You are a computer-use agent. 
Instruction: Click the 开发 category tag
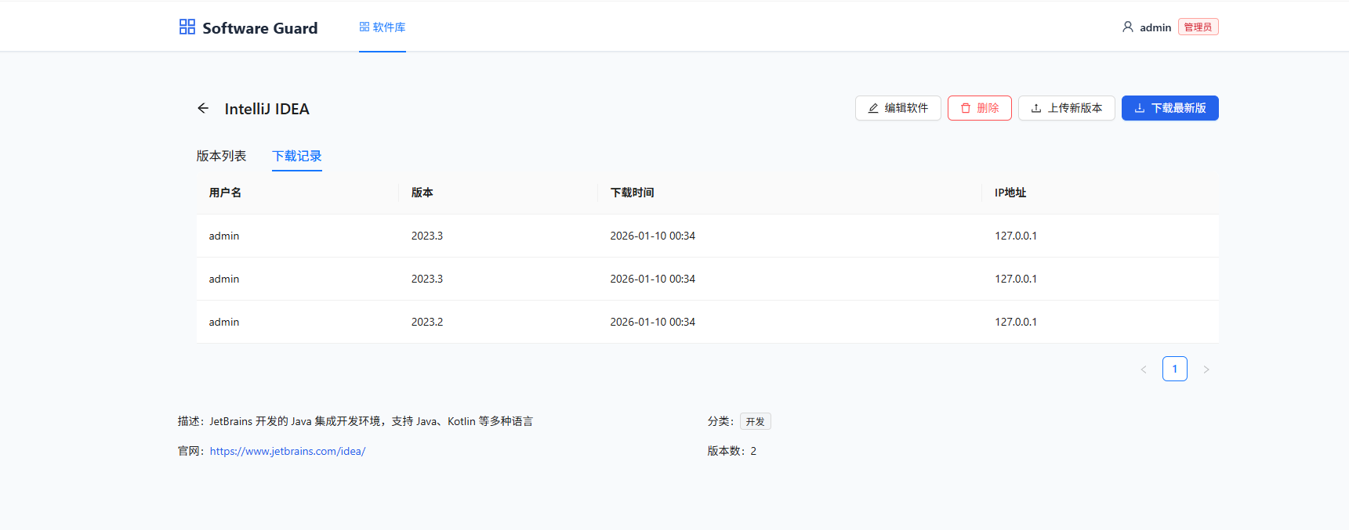(x=756, y=421)
